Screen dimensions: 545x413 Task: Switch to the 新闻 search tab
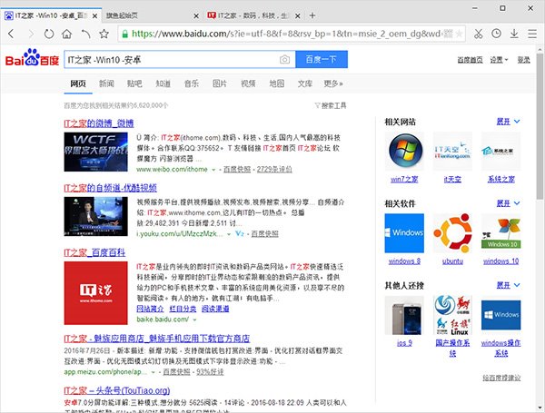click(x=106, y=84)
